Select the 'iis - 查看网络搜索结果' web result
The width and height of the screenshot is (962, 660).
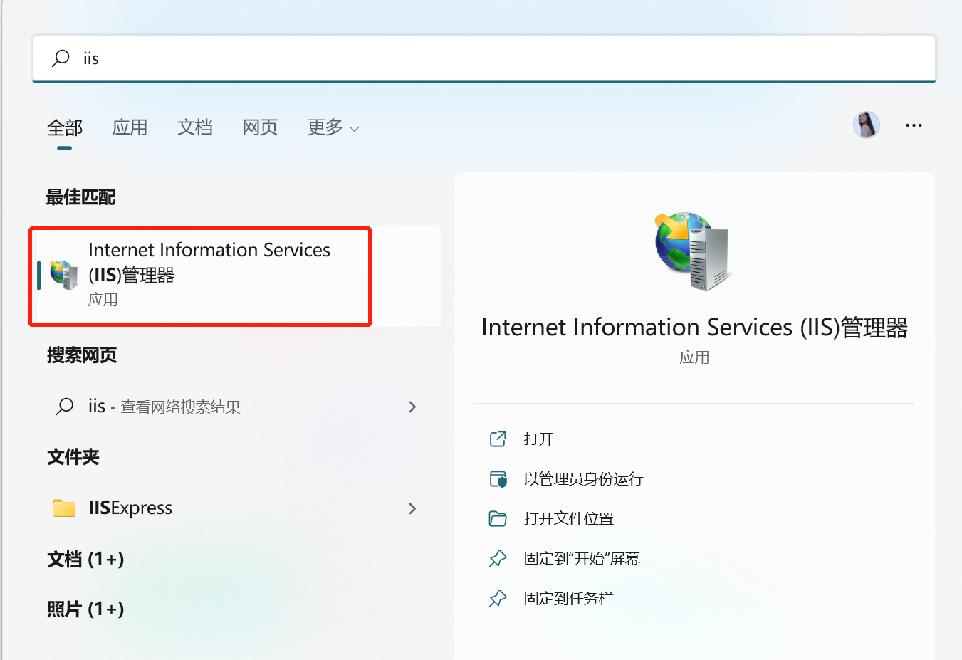pyautogui.click(x=236, y=407)
